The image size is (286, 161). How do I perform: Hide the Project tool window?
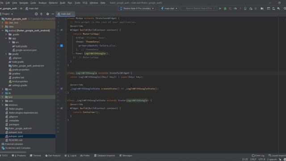point(53,14)
